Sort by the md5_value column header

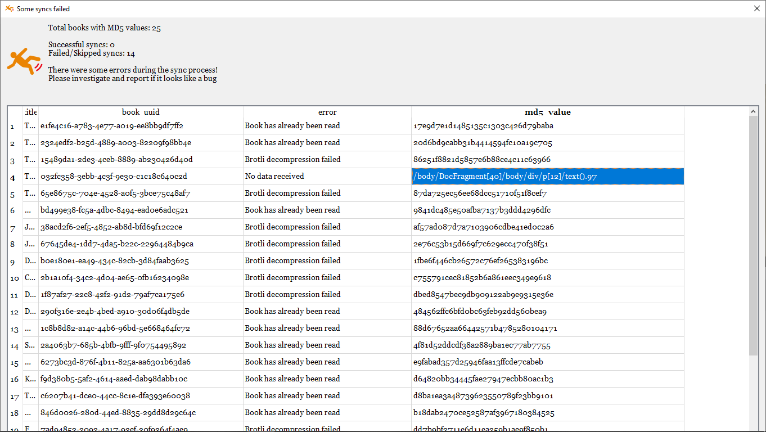[x=548, y=112]
